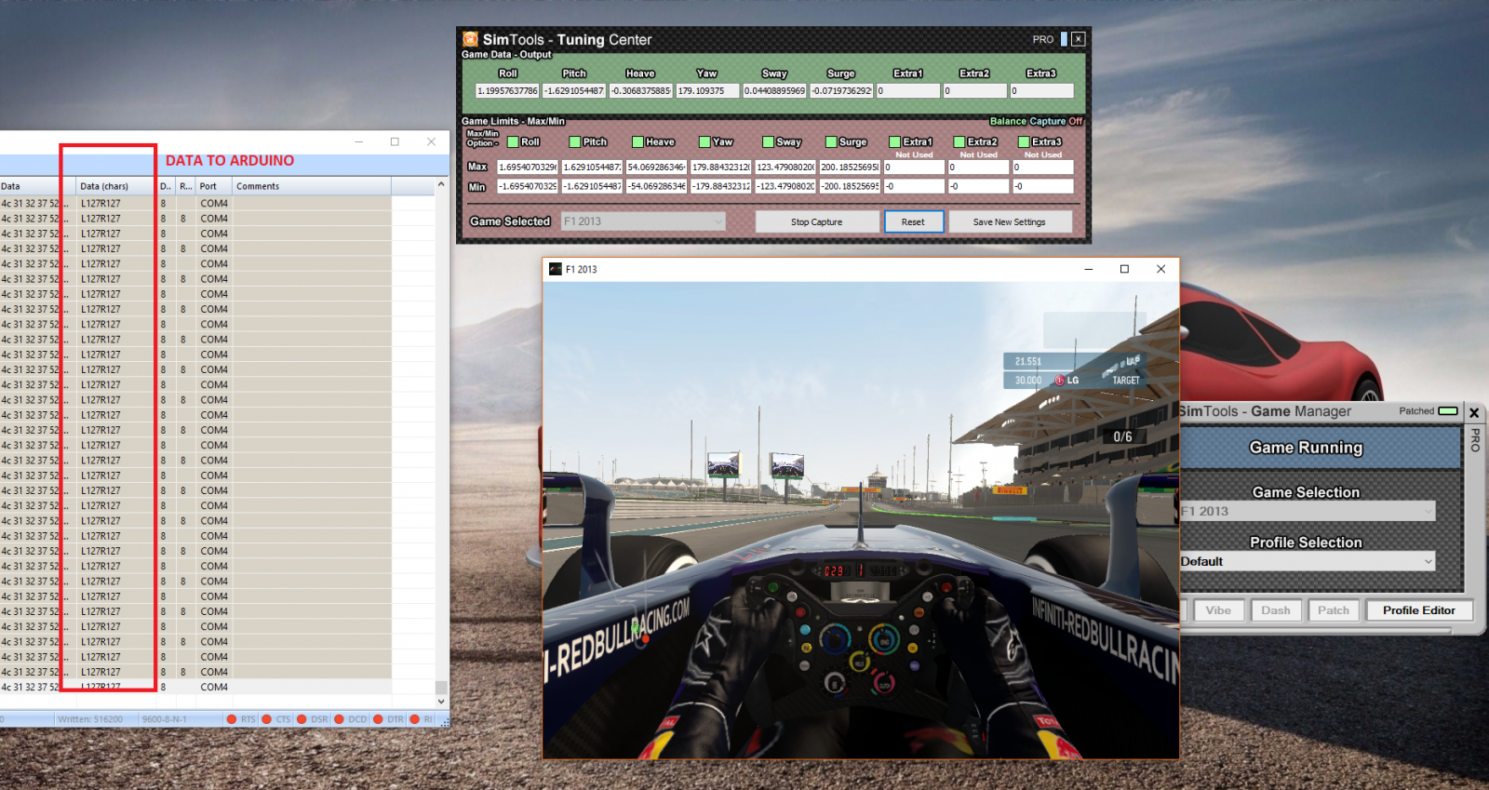Click the Patch button in Game Manager
The width and height of the screenshot is (1489, 790).
click(x=1334, y=610)
